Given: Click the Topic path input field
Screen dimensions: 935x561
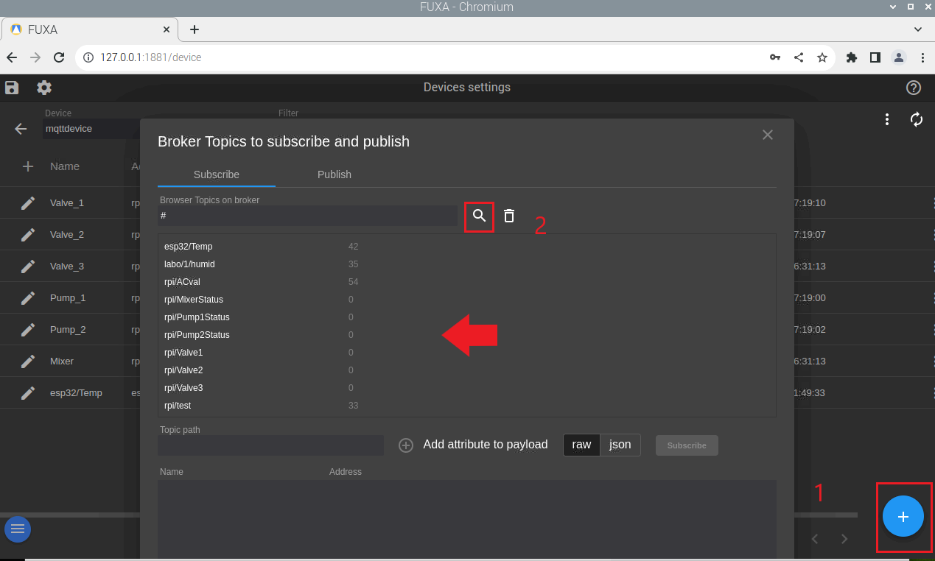Looking at the screenshot, I should 270,445.
